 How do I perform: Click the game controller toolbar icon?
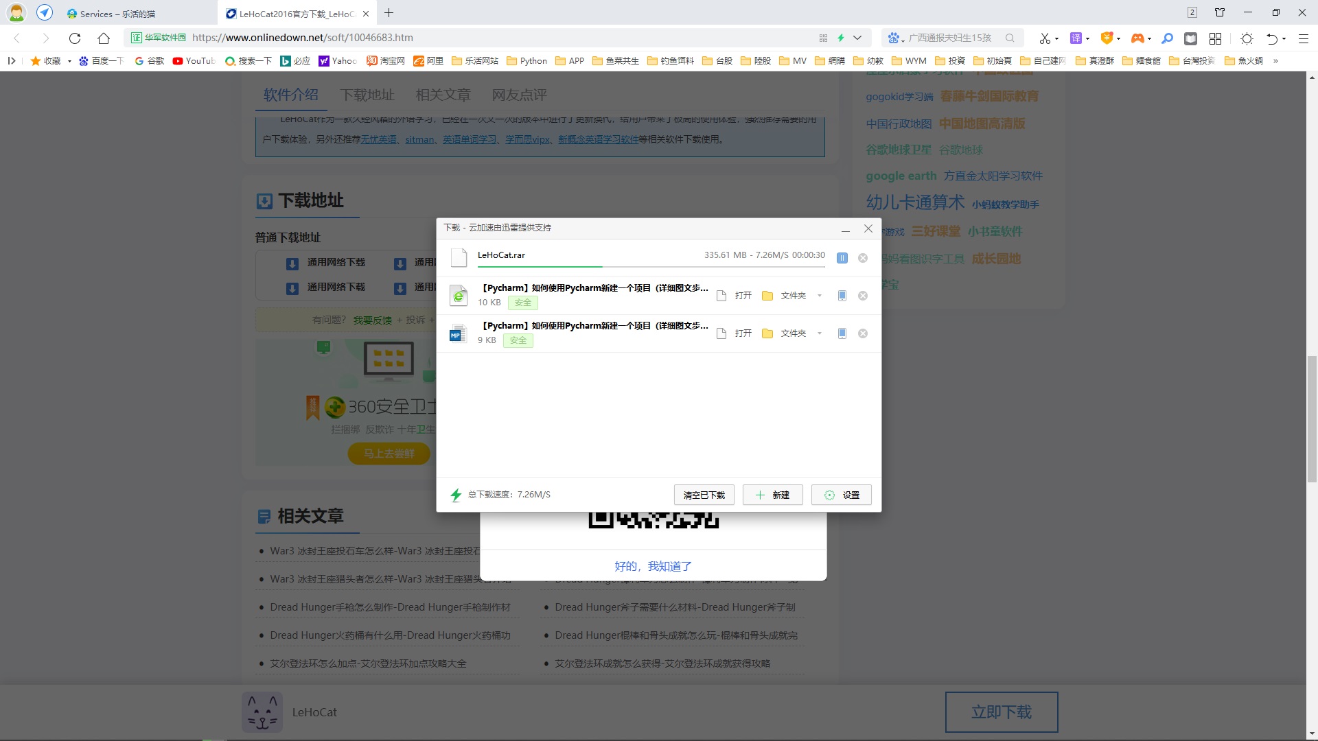pyautogui.click(x=1137, y=38)
